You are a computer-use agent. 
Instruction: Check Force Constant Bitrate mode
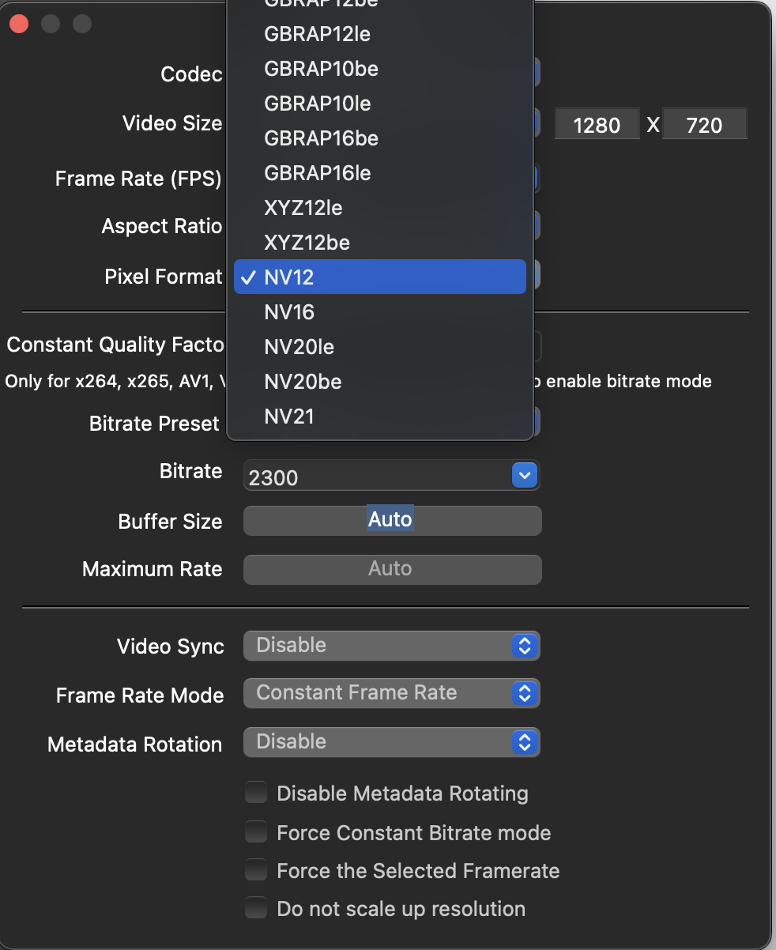pyautogui.click(x=256, y=832)
